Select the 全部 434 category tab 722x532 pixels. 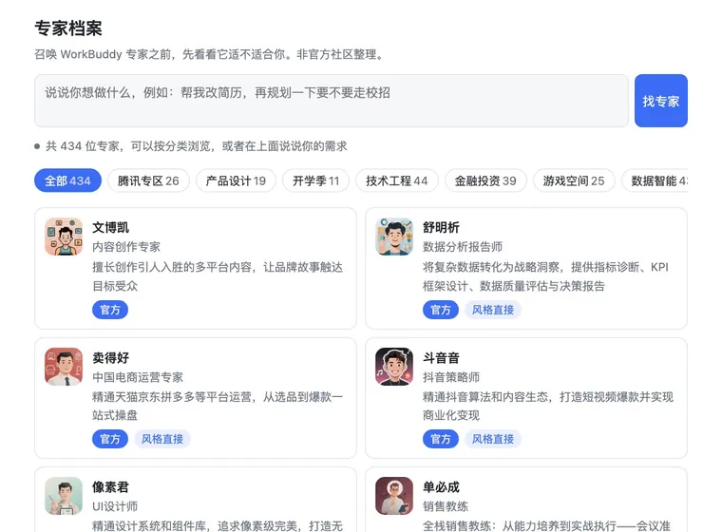click(67, 180)
